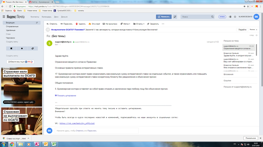Refresh mail with the circular arrows icon
The height and width of the screenshot is (147, 263).
coord(175,17)
